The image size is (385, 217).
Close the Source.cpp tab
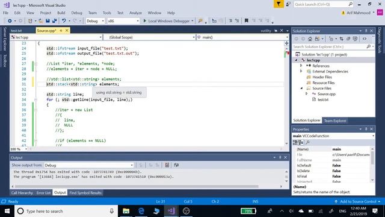pyautogui.click(x=67, y=31)
